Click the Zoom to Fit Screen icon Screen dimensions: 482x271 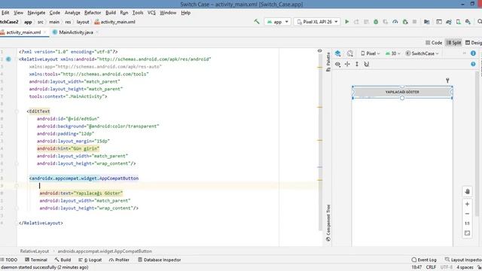(x=467, y=233)
